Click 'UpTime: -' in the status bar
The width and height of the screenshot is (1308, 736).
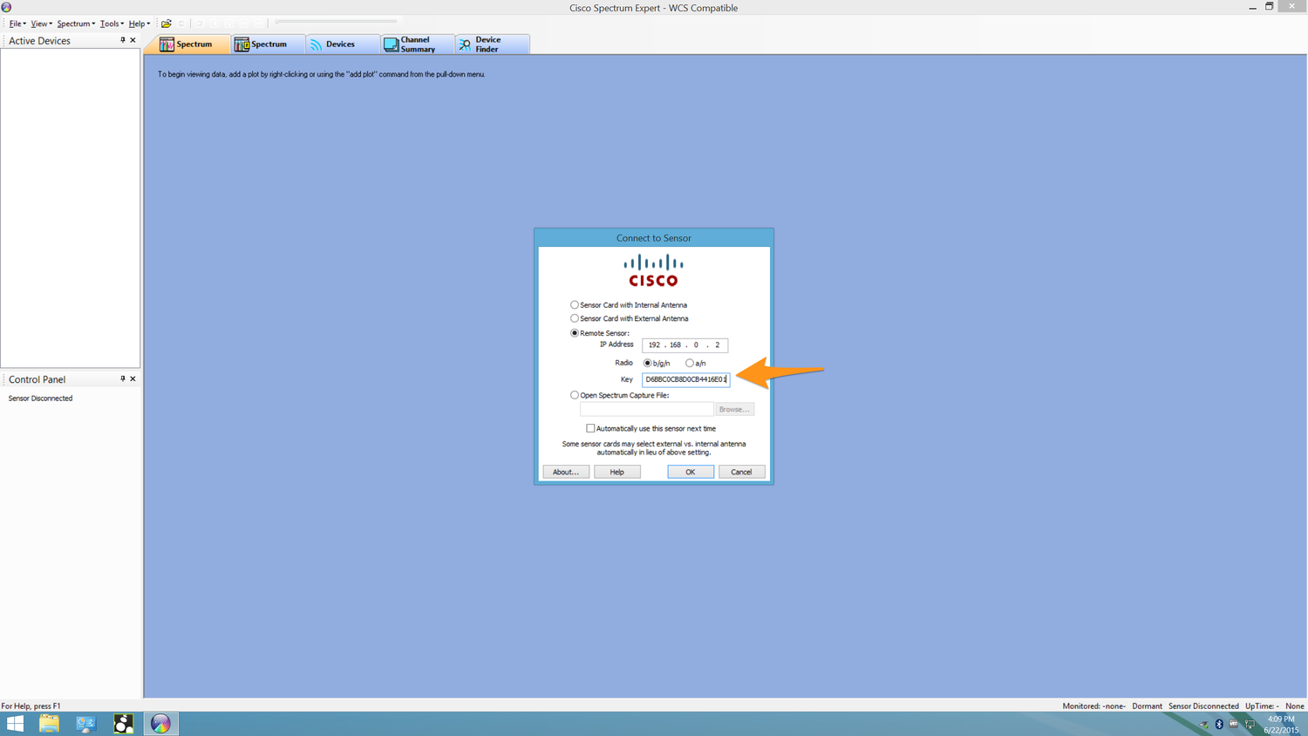click(1262, 706)
